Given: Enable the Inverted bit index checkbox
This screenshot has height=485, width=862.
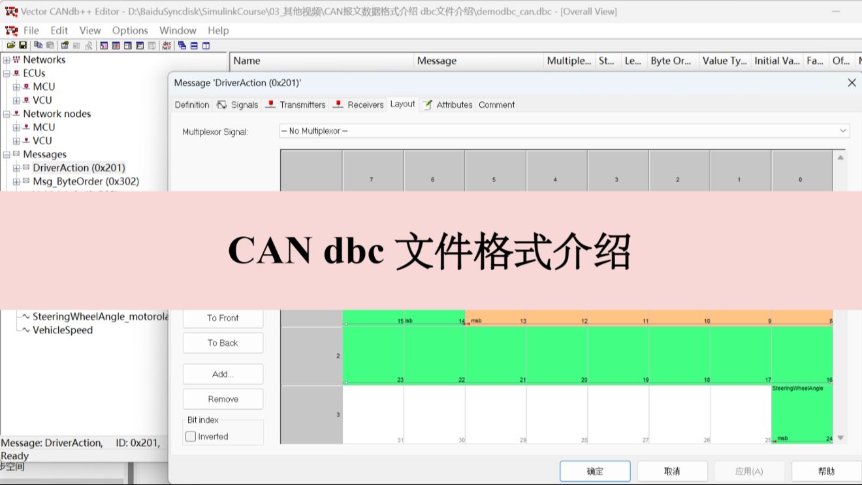Looking at the screenshot, I should pyautogui.click(x=191, y=436).
